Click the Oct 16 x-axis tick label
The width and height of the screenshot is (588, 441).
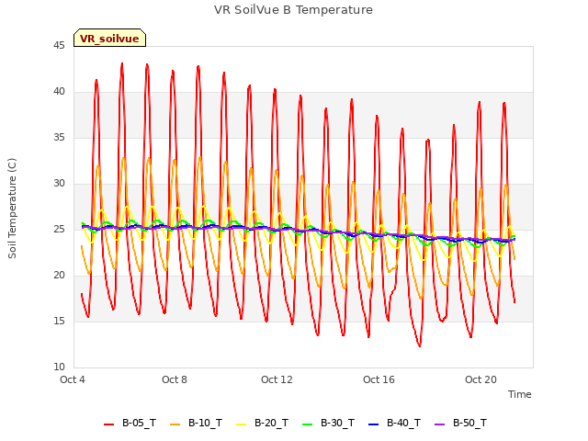coord(379,379)
